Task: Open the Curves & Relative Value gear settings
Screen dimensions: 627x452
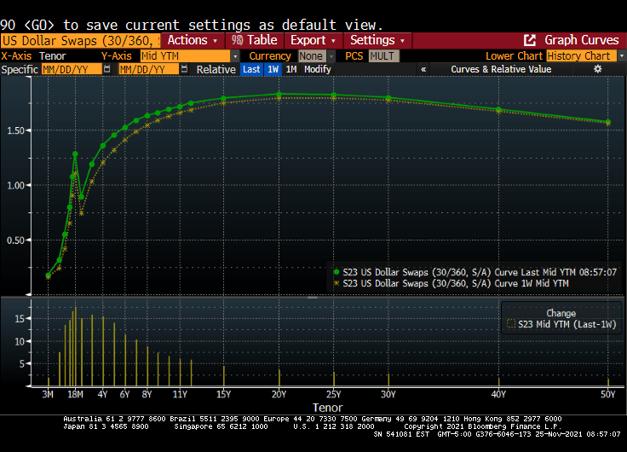Action: [x=597, y=69]
